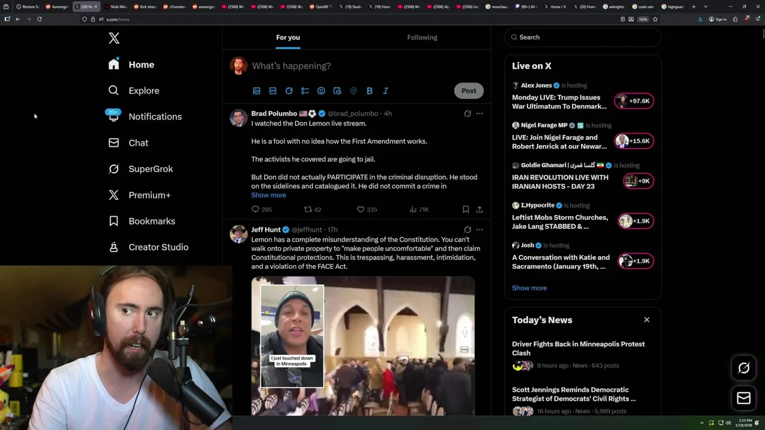The width and height of the screenshot is (765, 430).
Task: Show more Live on X broadcasts
Action: click(530, 288)
